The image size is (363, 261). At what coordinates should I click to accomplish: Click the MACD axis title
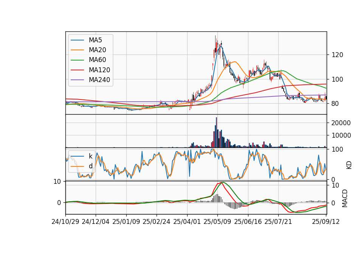pos(345,198)
